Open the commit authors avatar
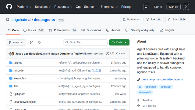Image resolution: width=195 pixels, height=110 pixels. click(11, 54)
